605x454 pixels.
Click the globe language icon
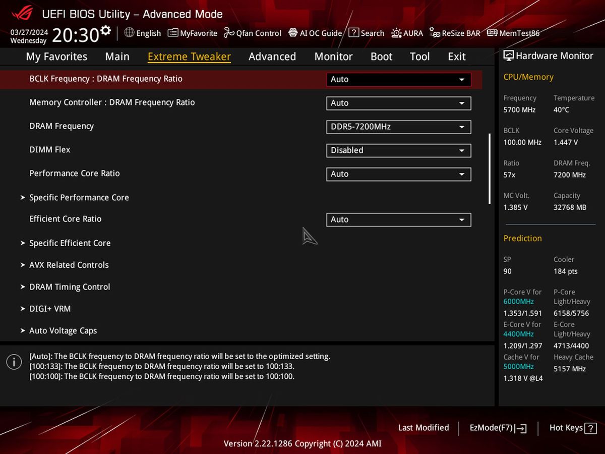[x=129, y=33]
